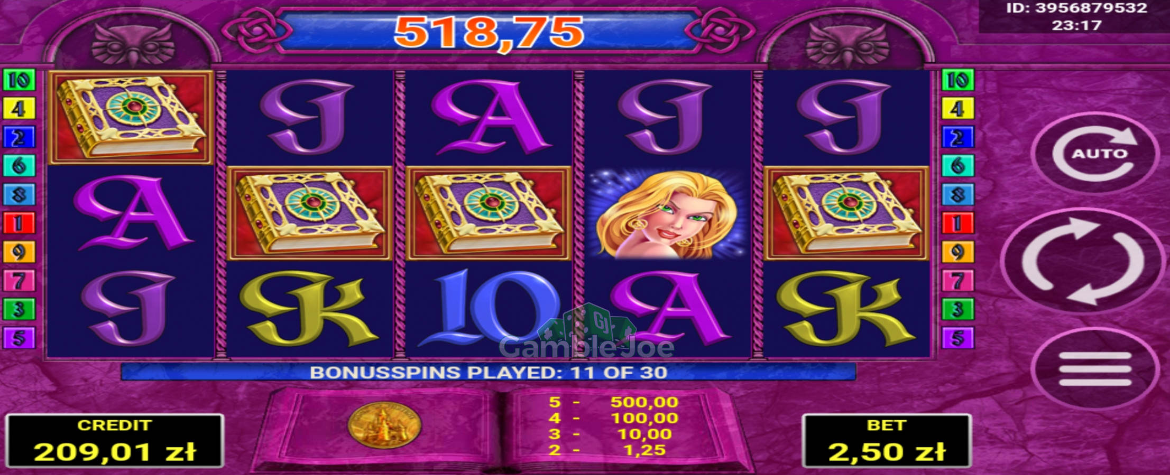
Task: Click the blue 10 symbol on reel three
Action: pos(489,309)
